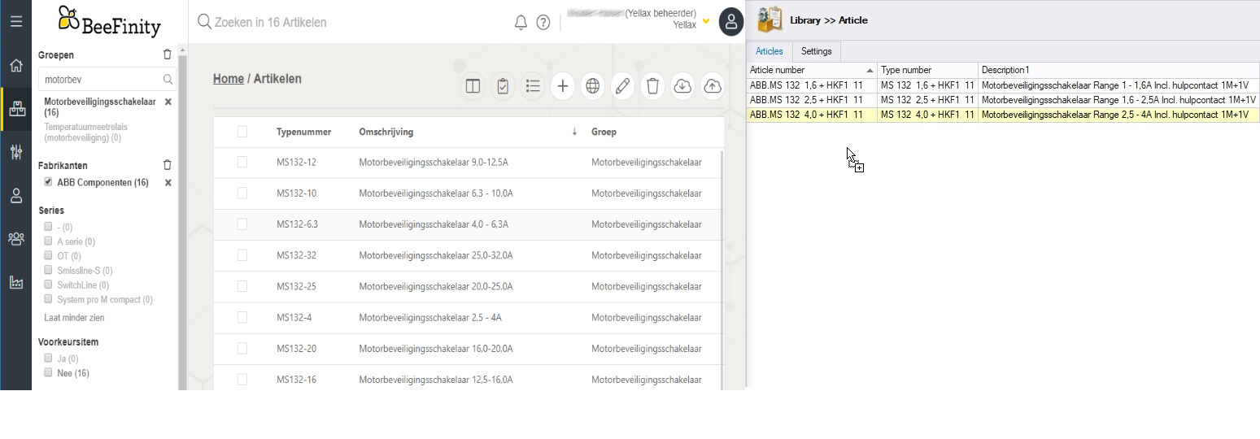1260x439 pixels.
Task: Open notifications bell icon
Action: (521, 23)
